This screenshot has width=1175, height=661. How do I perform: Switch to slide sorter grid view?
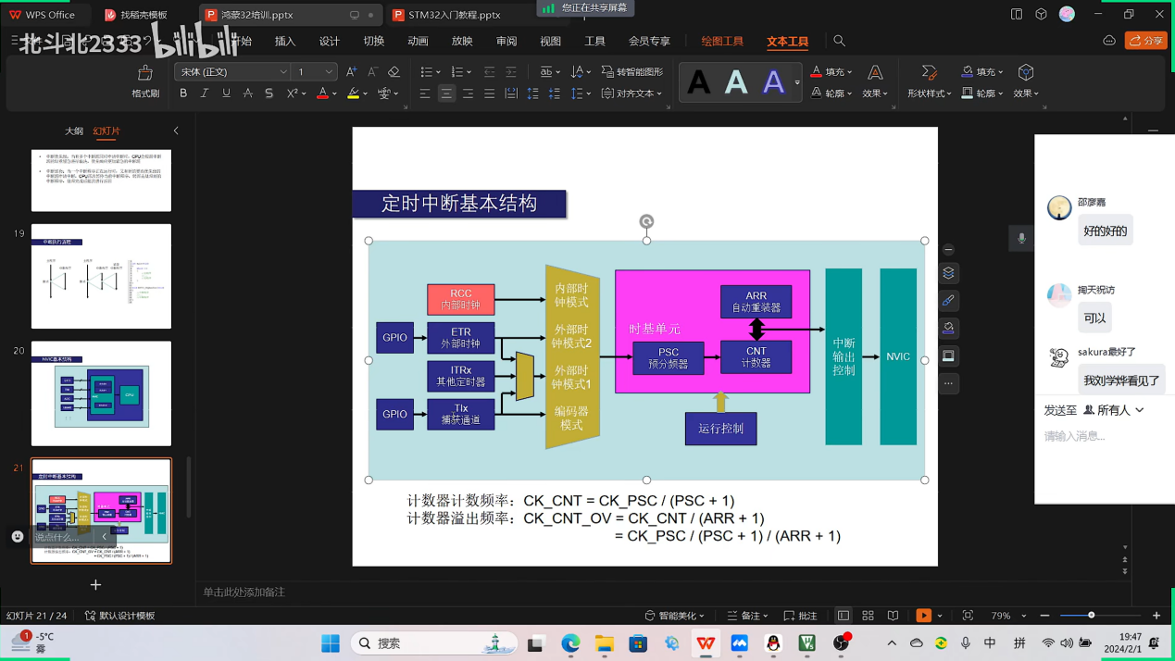click(868, 616)
